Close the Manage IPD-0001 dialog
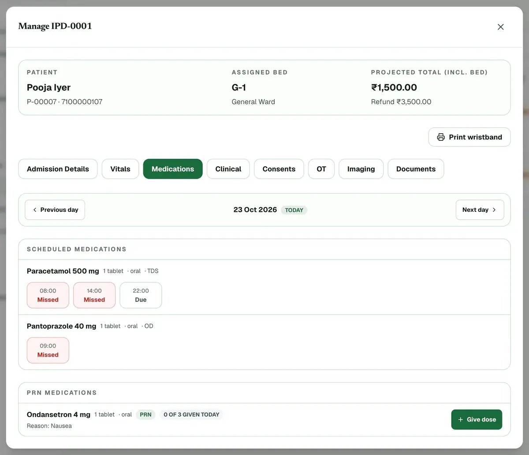The image size is (529, 455). click(x=500, y=27)
